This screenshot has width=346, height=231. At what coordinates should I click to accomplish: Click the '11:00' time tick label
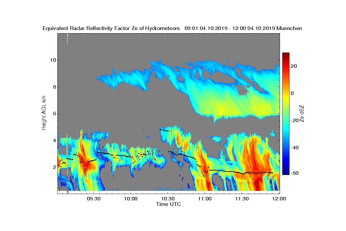[x=205, y=199]
